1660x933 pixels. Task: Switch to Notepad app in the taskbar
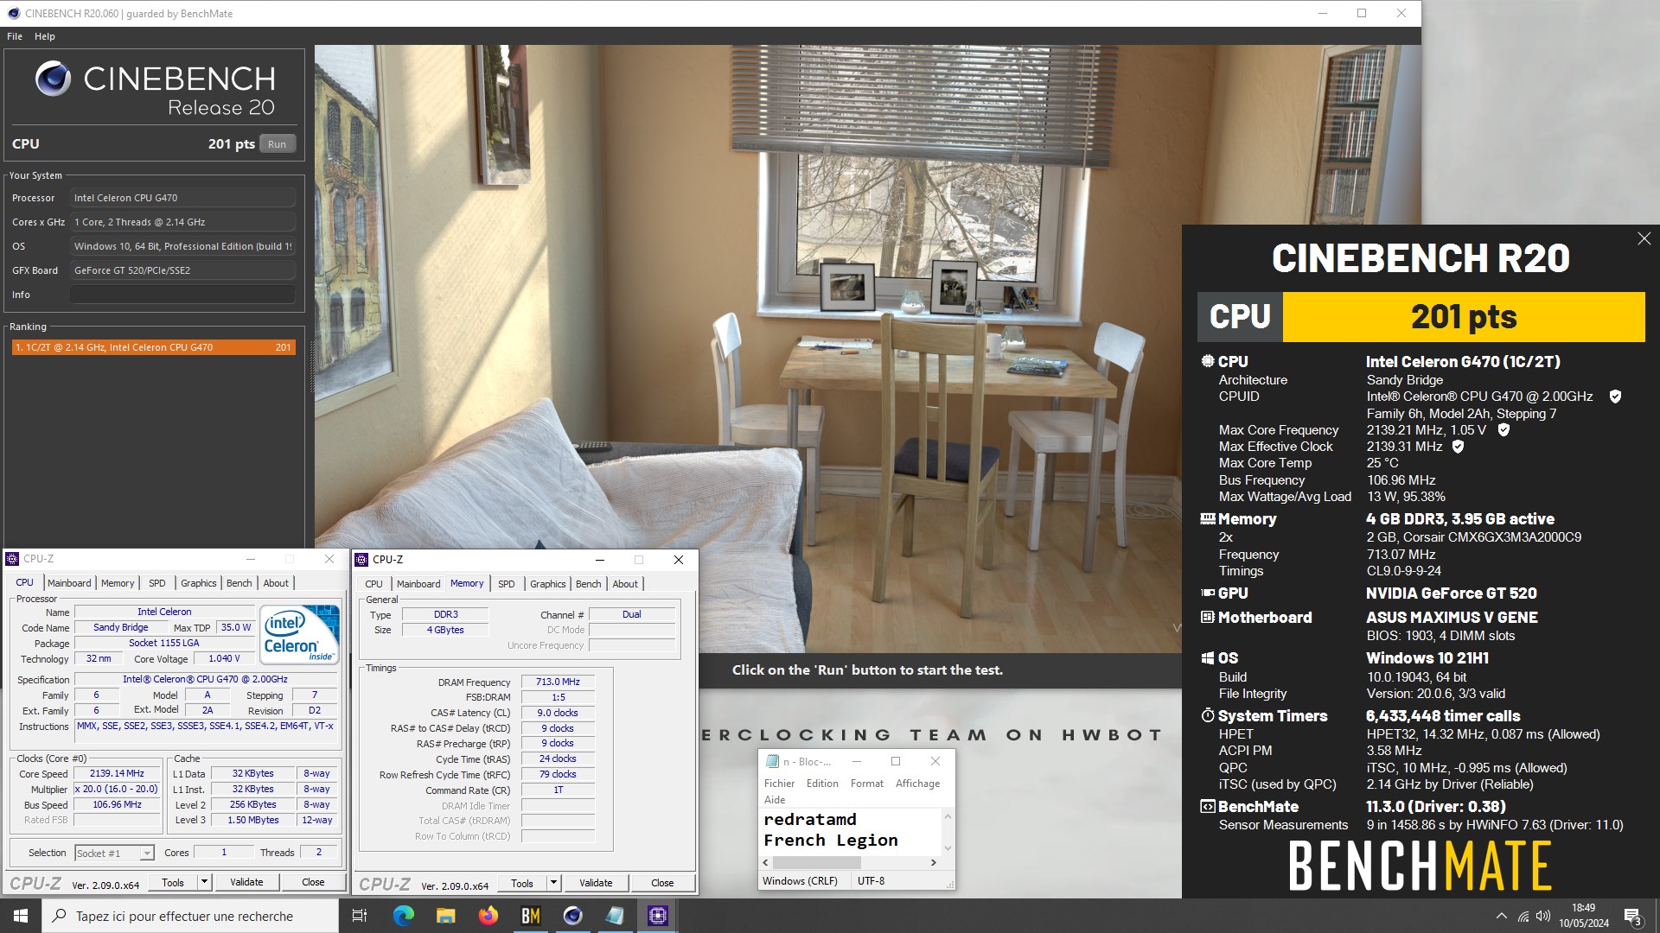[615, 916]
